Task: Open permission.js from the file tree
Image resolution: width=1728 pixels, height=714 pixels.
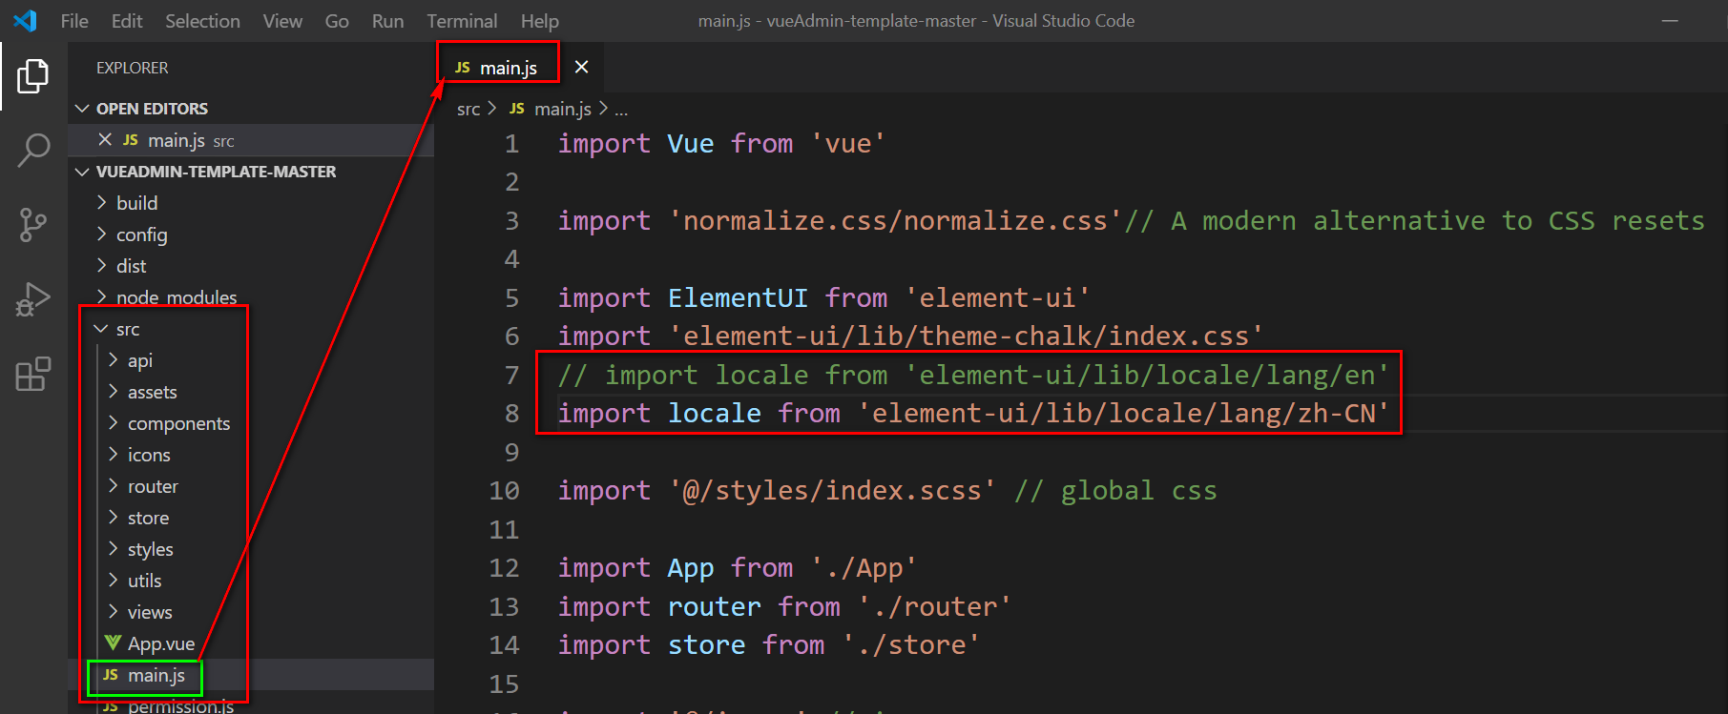Action: tap(180, 705)
